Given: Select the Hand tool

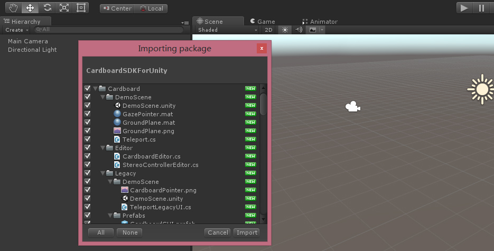Looking at the screenshot, I should 13,7.
